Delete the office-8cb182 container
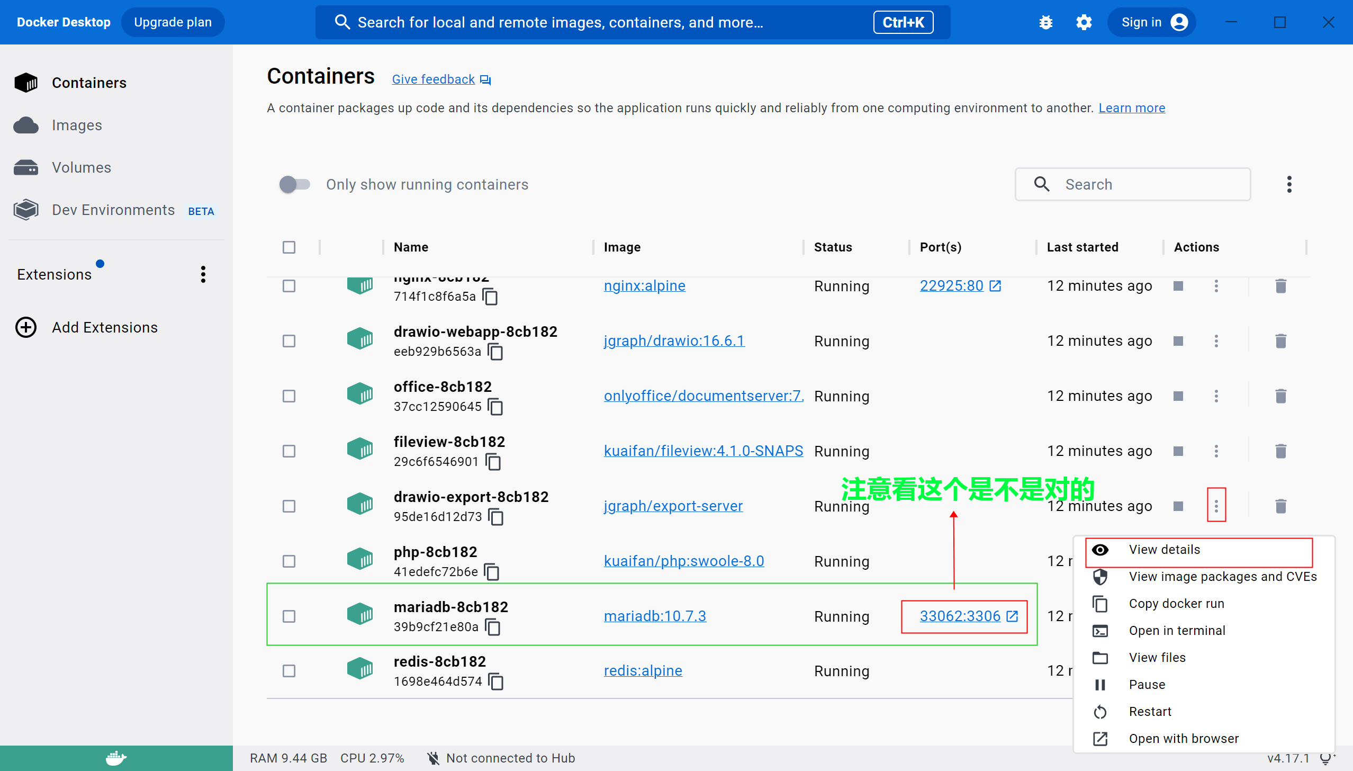The image size is (1353, 771). coord(1281,396)
